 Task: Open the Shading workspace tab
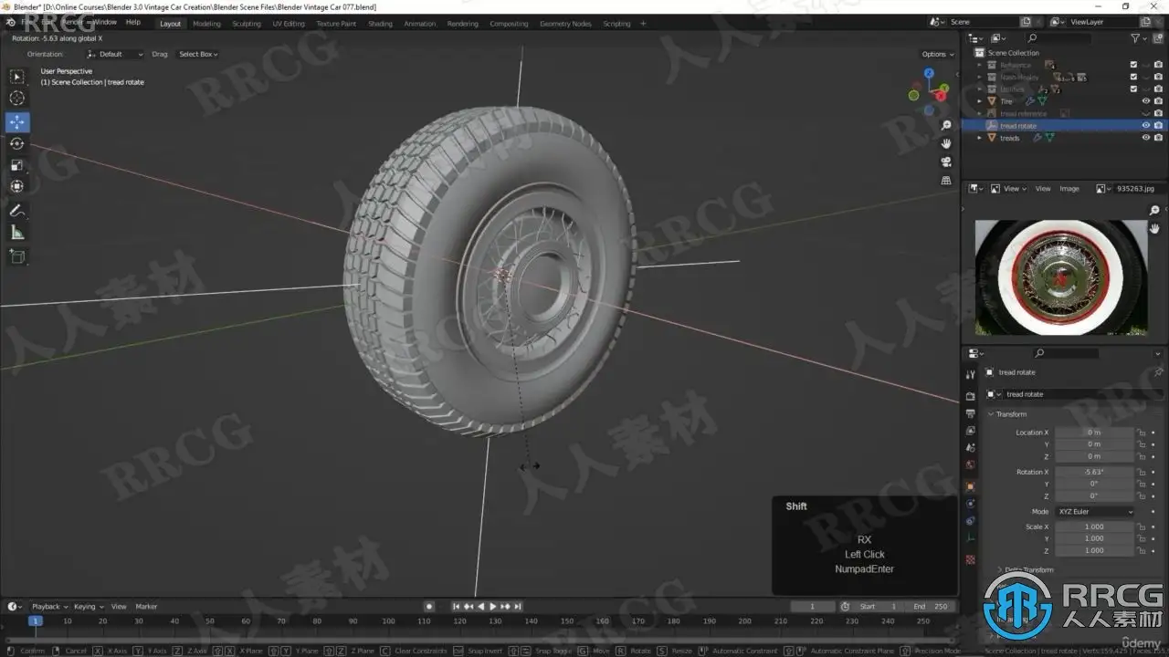point(380,24)
